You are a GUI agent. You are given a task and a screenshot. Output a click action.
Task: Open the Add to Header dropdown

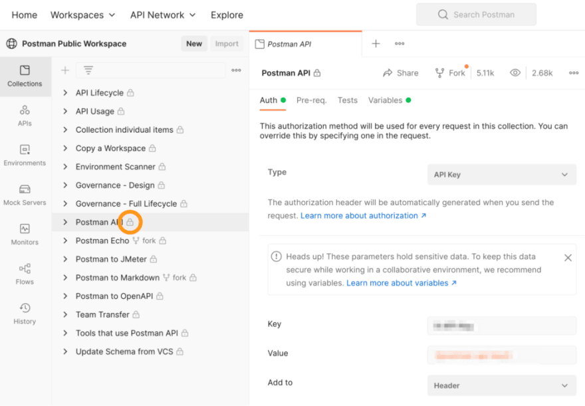coord(501,385)
